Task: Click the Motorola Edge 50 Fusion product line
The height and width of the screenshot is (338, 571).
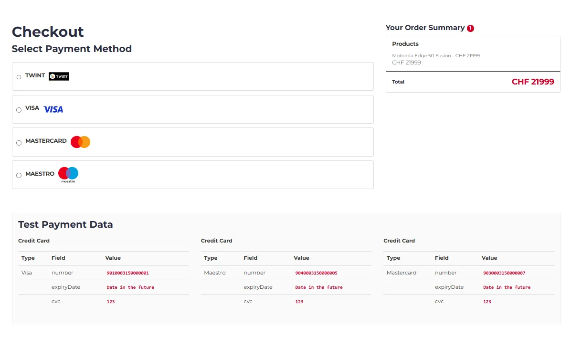Action: tap(435, 56)
